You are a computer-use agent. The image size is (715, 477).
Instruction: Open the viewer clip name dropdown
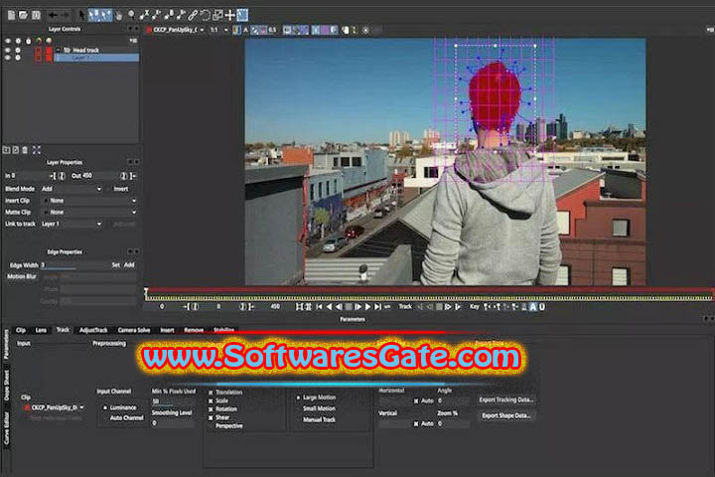175,30
